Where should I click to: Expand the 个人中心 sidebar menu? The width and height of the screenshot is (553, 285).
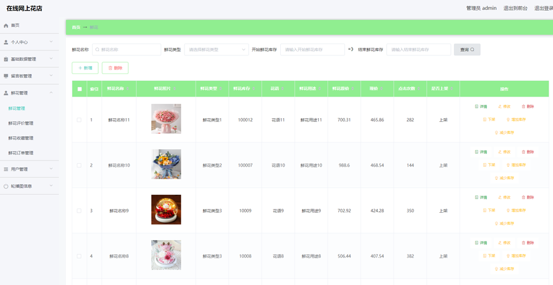click(x=29, y=42)
